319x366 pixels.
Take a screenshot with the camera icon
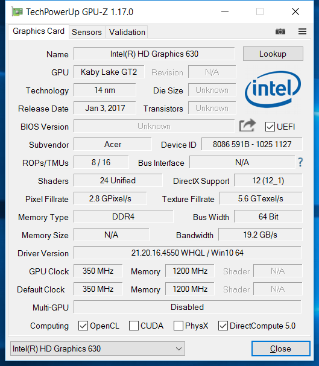280,31
